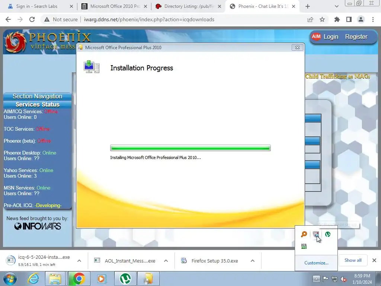Reload the Phoenix page
This screenshot has width=381, height=286.
[32, 19]
